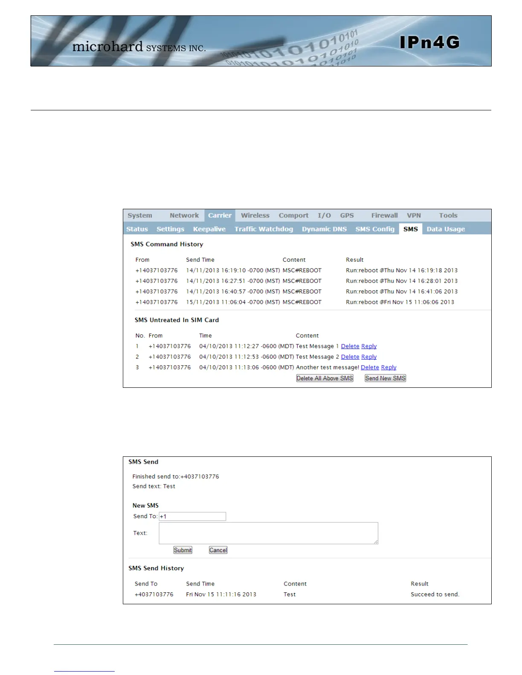The image size is (522, 675).
Task: Go to SMS Config submenu
Action: pyautogui.click(x=375, y=229)
